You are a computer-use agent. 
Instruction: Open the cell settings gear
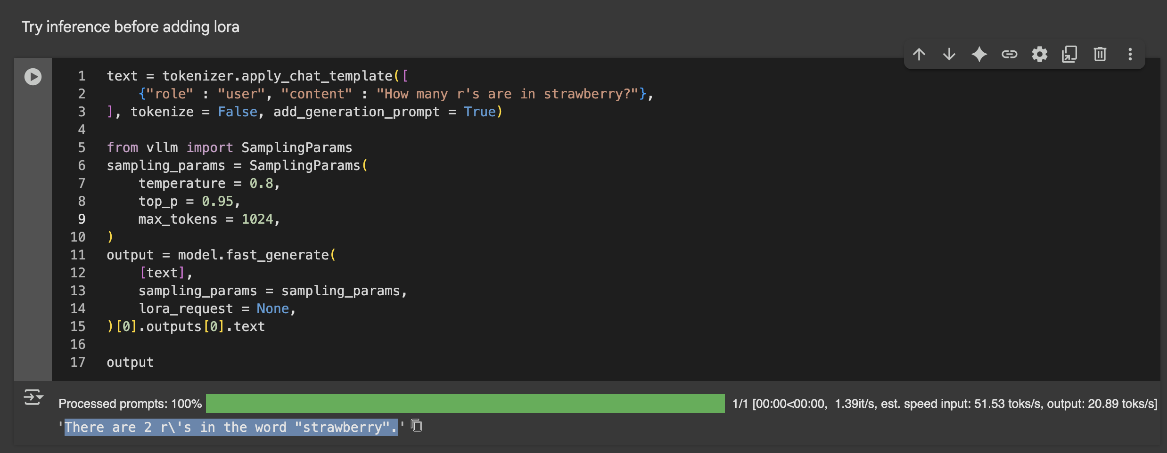pyautogui.click(x=1040, y=55)
